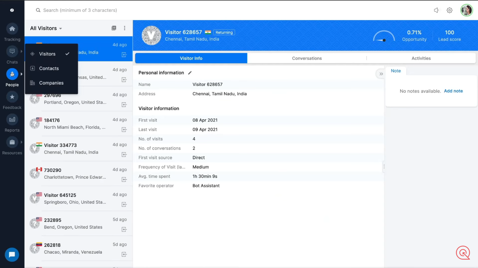The width and height of the screenshot is (478, 268).
Task: Open the Reports chart icon
Action: (x=12, y=119)
